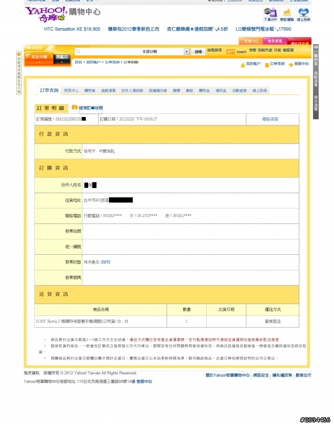Open 檢視訂單快照 link
Image resolution: width=334 pixels, height=424 pixels.
coord(91,108)
